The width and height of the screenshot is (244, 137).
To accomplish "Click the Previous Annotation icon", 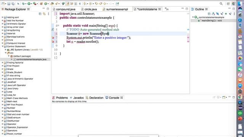I will tap(91, 4).
